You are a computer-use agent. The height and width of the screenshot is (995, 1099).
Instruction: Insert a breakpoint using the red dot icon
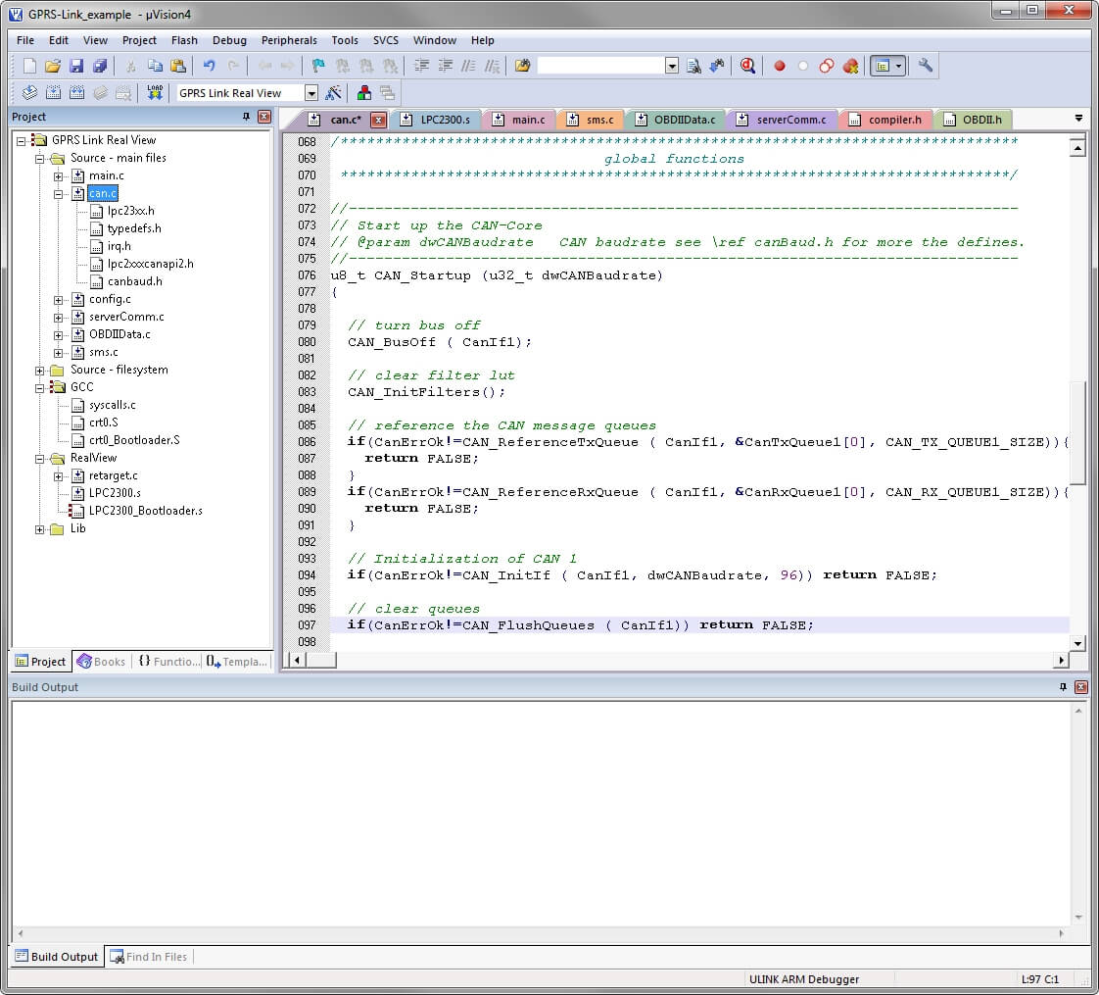pyautogui.click(x=780, y=66)
